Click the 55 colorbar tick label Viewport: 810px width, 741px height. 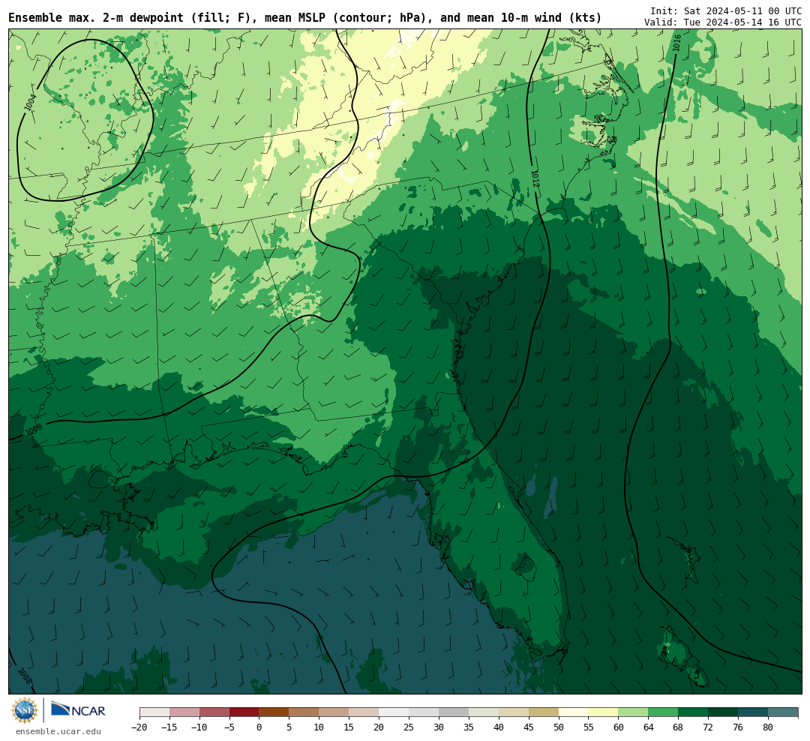click(x=589, y=727)
